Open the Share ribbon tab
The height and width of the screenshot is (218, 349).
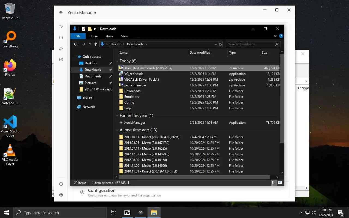click(109, 36)
